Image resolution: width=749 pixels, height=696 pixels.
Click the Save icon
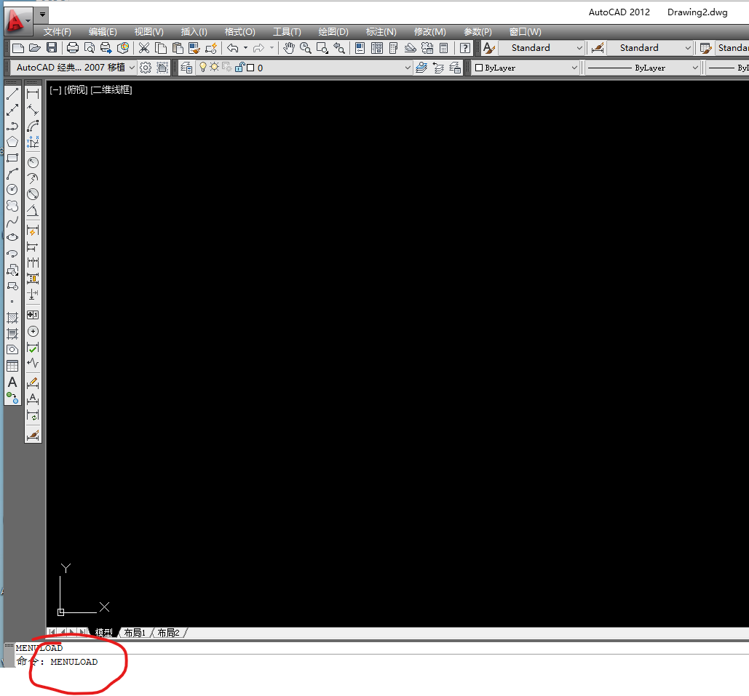click(52, 48)
